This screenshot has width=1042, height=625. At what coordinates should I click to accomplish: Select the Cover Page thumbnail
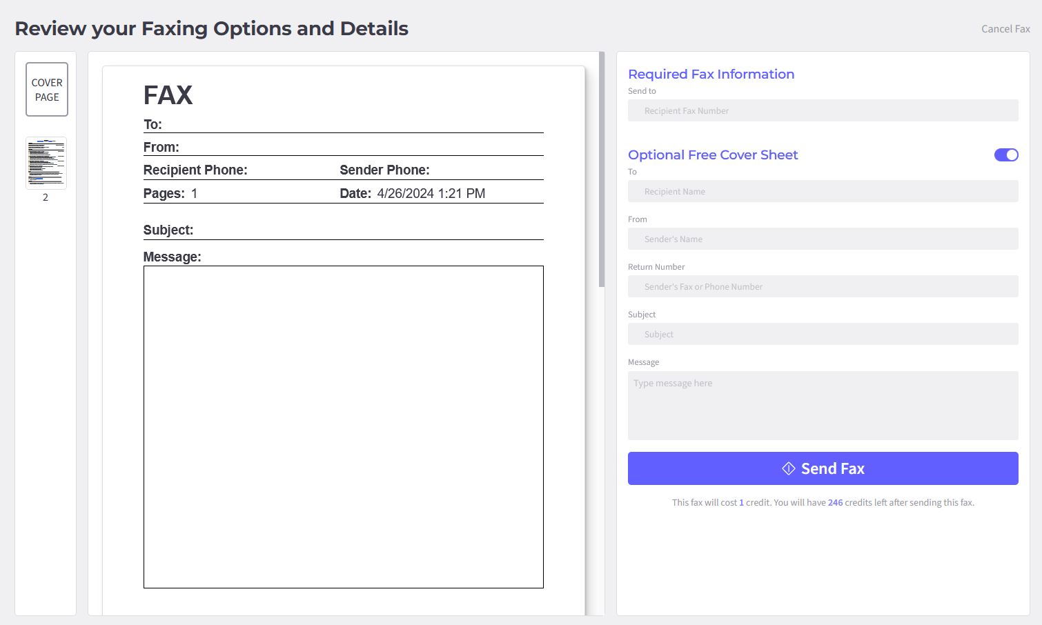46,89
